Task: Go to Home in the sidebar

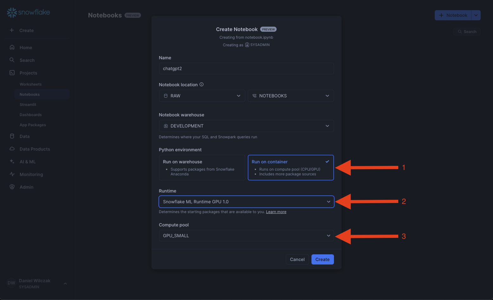Action: (26, 48)
